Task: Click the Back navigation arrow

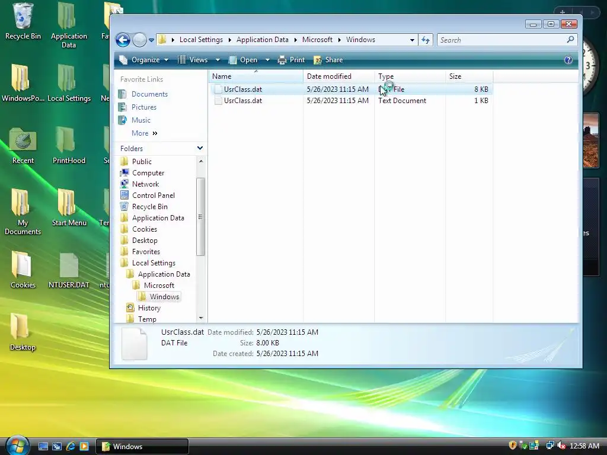Action: coord(123,40)
